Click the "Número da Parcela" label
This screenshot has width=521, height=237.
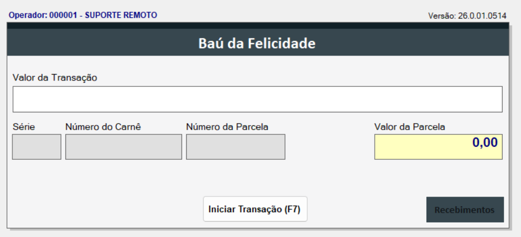(x=227, y=127)
